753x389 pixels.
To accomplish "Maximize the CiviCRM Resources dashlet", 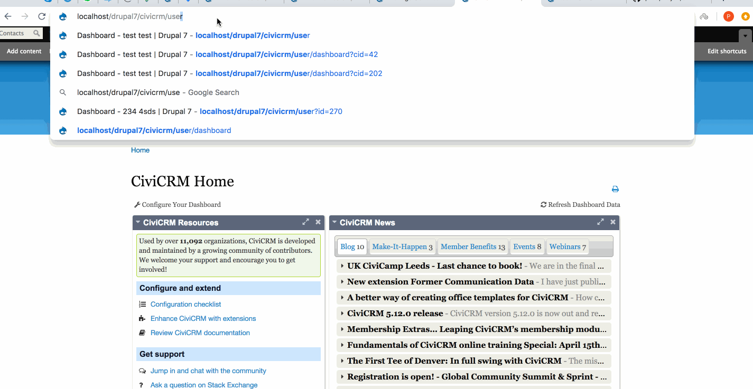I will click(305, 222).
